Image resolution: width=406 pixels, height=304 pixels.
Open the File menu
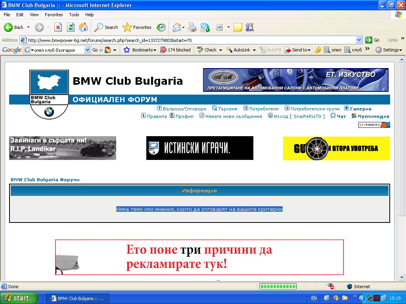tap(7, 15)
